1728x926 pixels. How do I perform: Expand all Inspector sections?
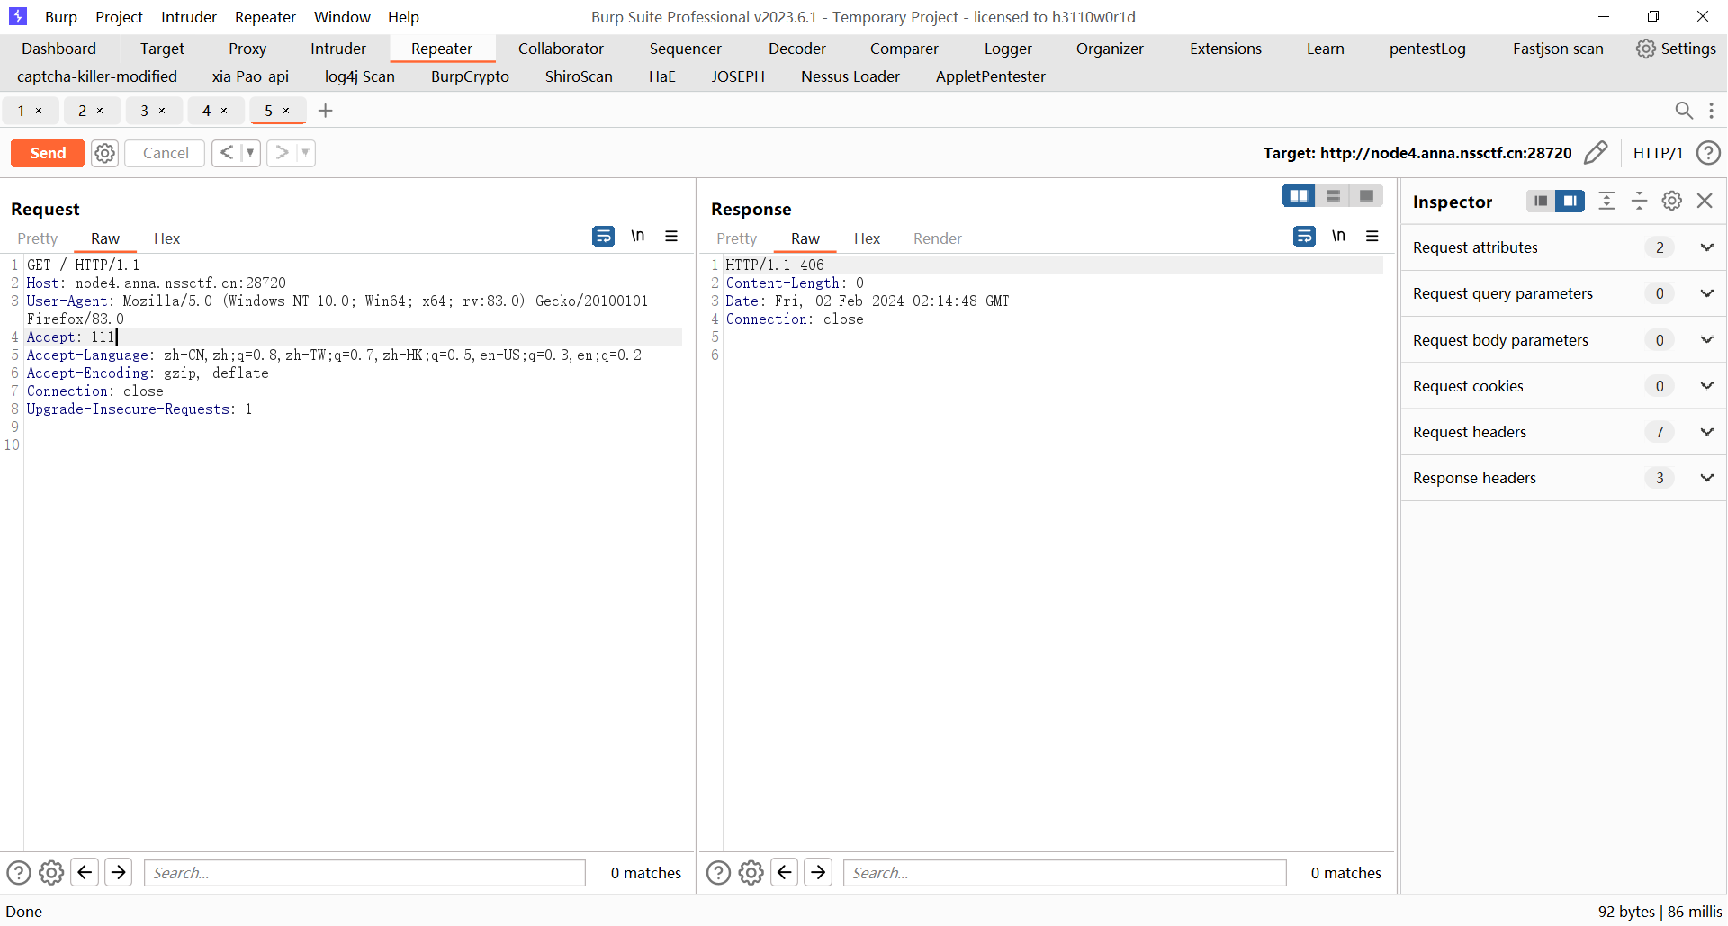tap(1606, 201)
